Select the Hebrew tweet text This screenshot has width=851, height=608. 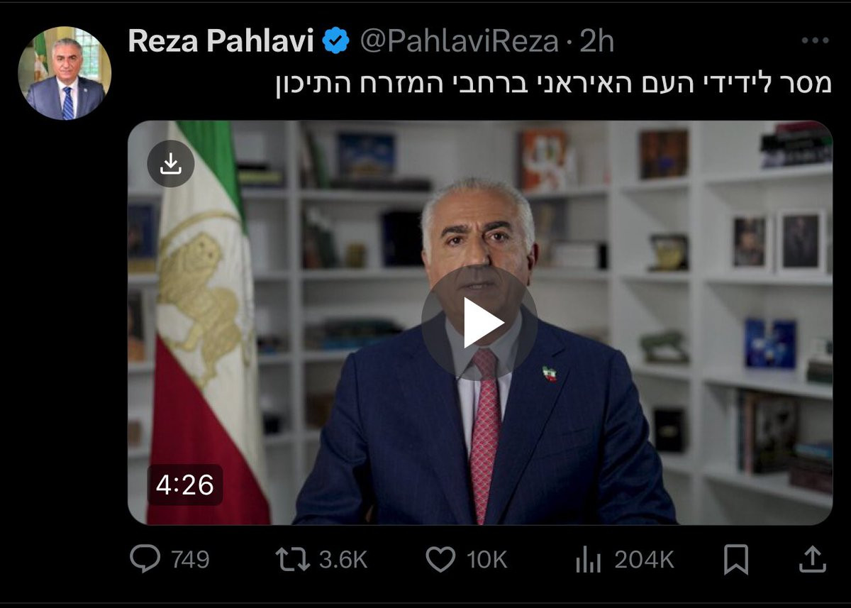tap(553, 84)
